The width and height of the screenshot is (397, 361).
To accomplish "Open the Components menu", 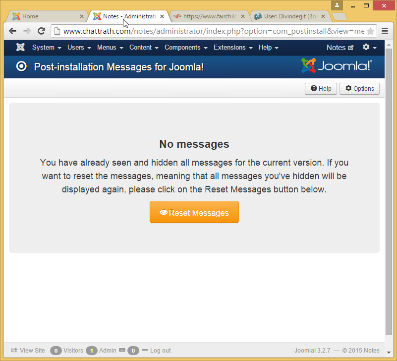I will coord(186,48).
